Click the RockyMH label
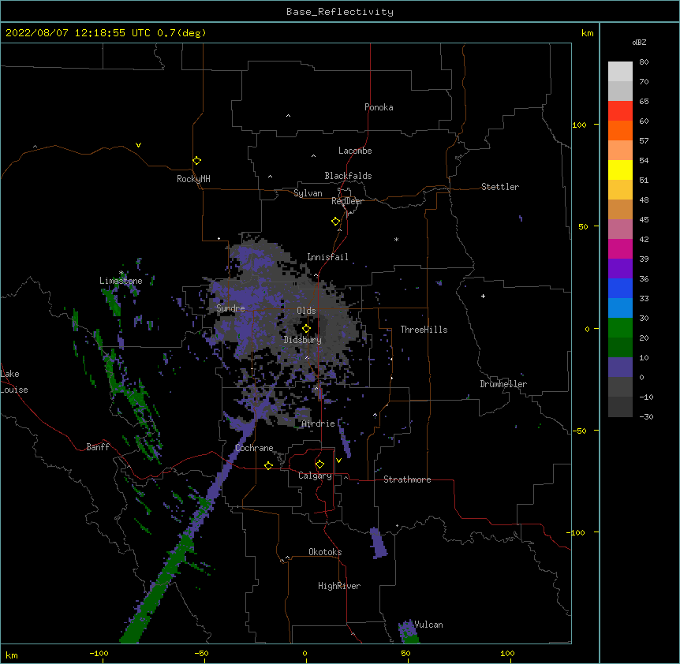Screen dimensions: 680x664 193,179
